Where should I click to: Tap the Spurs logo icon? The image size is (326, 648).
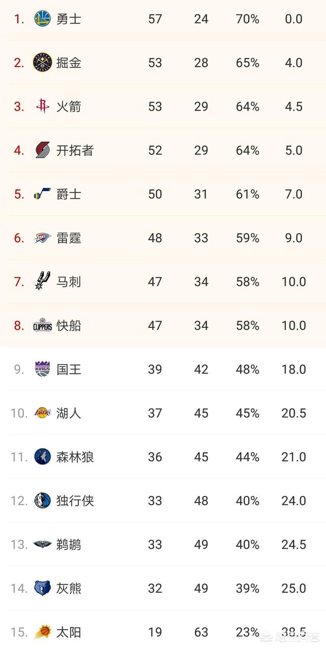pyautogui.click(x=42, y=281)
